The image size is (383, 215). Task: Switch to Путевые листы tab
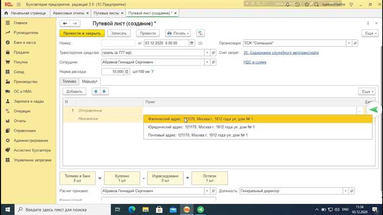[106, 13]
